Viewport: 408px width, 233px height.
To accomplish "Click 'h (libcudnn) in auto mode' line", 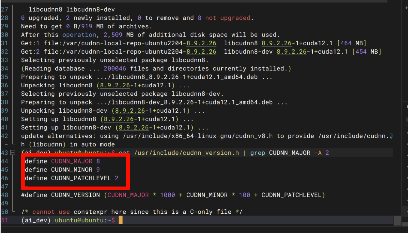I will 68,144.
